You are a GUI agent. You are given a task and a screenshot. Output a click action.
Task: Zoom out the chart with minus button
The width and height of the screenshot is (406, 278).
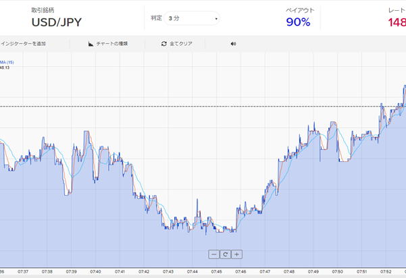[x=214, y=254]
